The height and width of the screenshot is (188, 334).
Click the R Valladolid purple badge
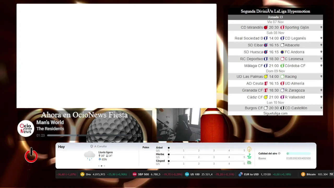click(x=282, y=97)
